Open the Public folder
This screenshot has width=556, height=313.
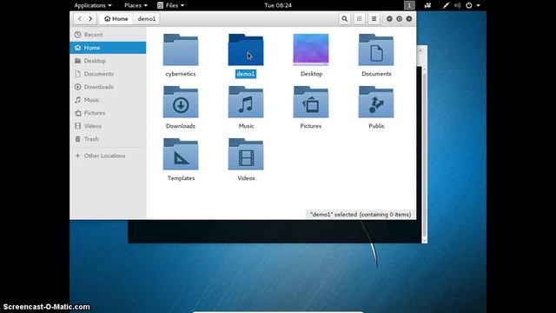(x=376, y=102)
